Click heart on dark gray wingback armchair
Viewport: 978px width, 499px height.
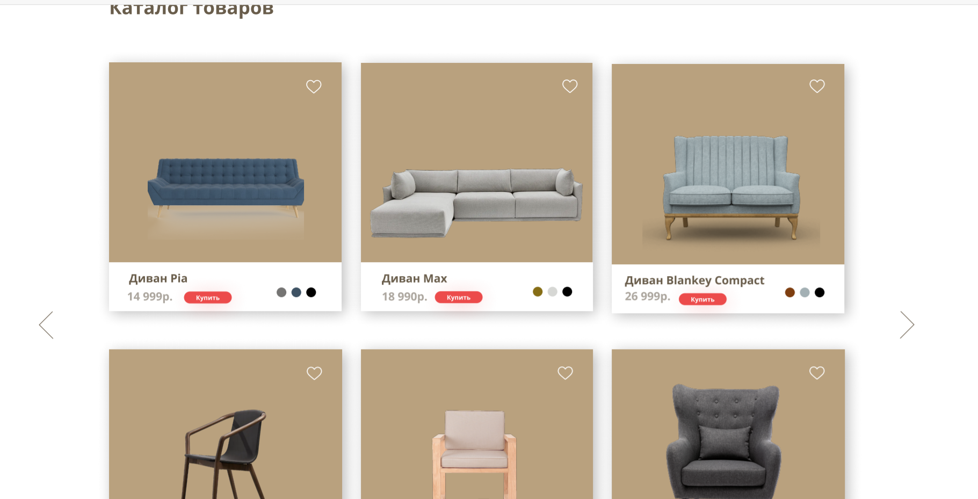(817, 373)
